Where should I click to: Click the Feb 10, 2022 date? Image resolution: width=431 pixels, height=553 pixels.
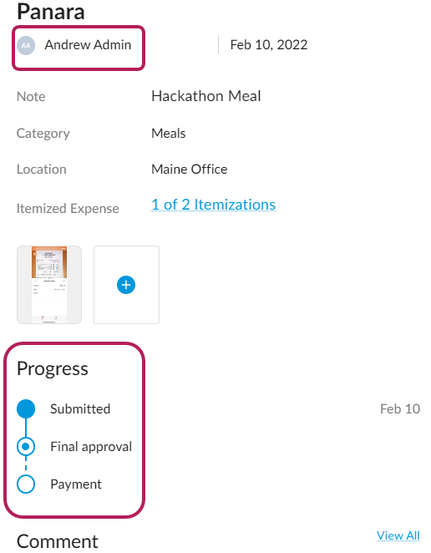pos(269,45)
